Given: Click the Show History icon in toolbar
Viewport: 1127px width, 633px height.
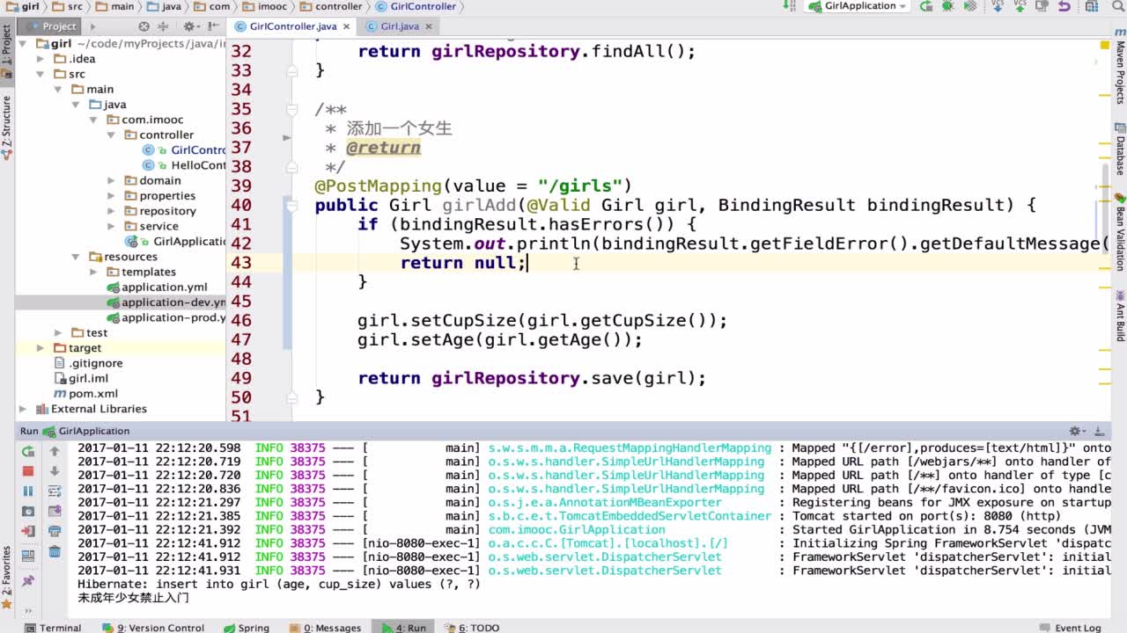Looking at the screenshot, I should tap(1042, 6).
